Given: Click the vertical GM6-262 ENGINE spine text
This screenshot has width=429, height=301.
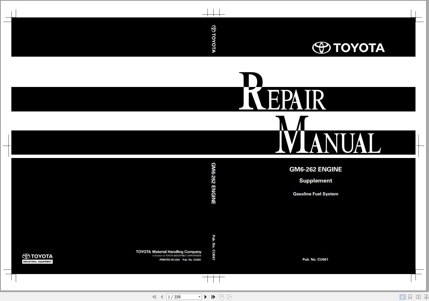Looking at the screenshot, I should tap(213, 183).
